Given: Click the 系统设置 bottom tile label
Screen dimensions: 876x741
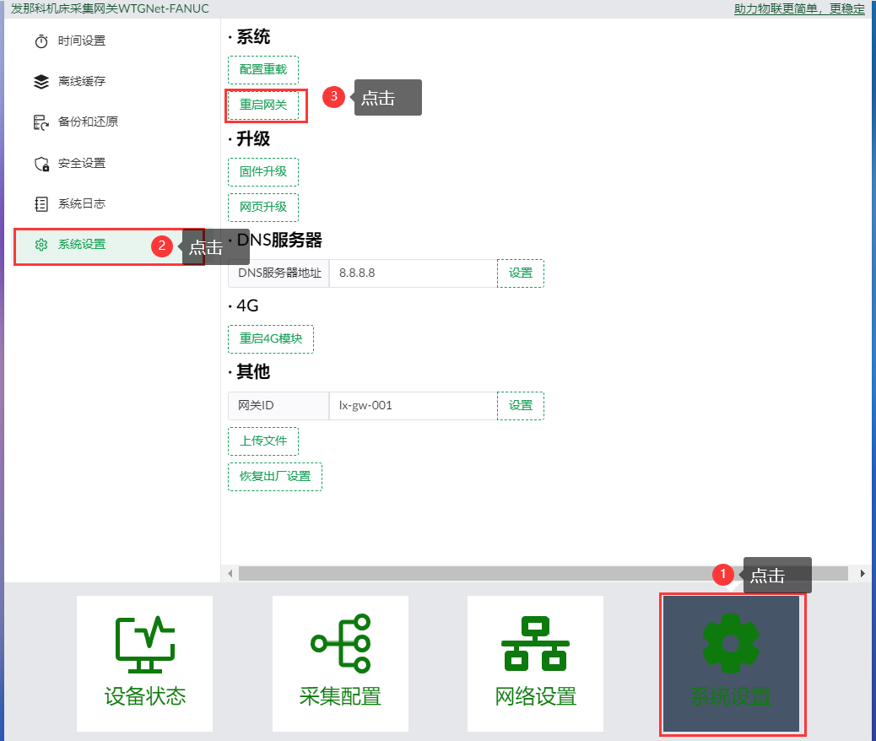Looking at the screenshot, I should coord(731,697).
